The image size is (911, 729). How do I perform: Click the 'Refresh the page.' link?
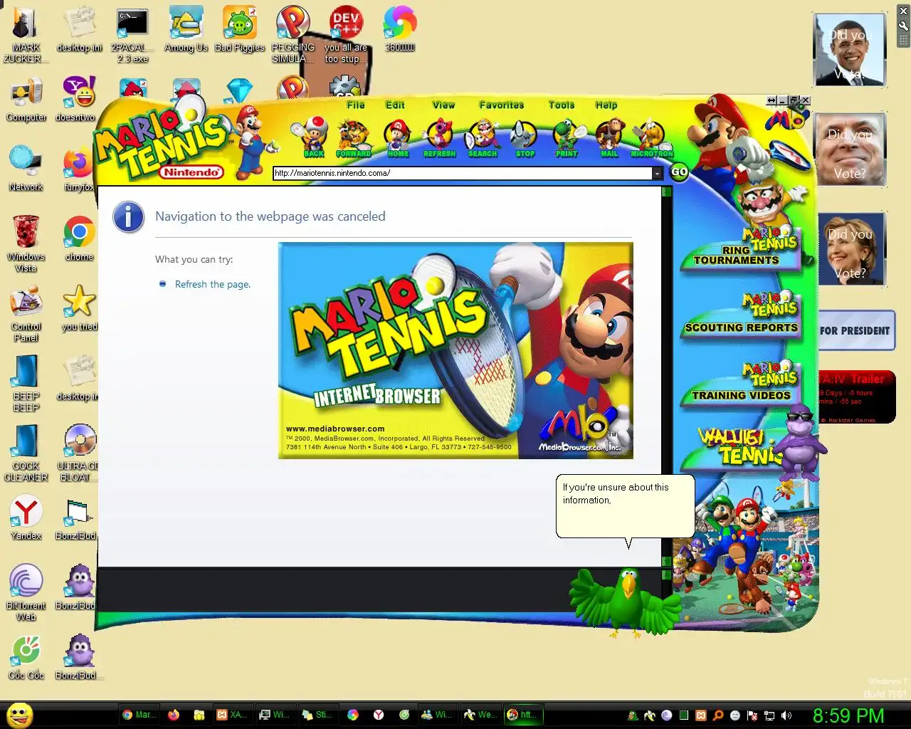pos(213,284)
